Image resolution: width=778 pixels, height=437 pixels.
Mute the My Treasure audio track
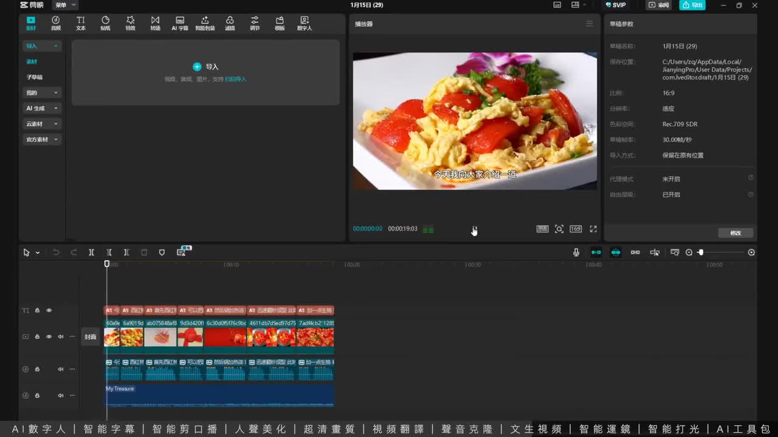tap(61, 395)
